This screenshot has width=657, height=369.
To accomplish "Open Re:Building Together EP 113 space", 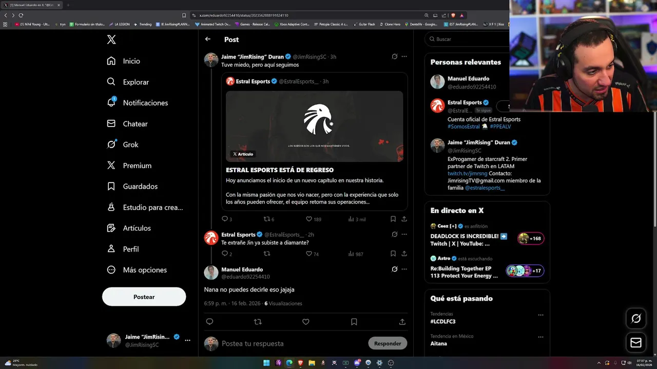I will [487, 268].
